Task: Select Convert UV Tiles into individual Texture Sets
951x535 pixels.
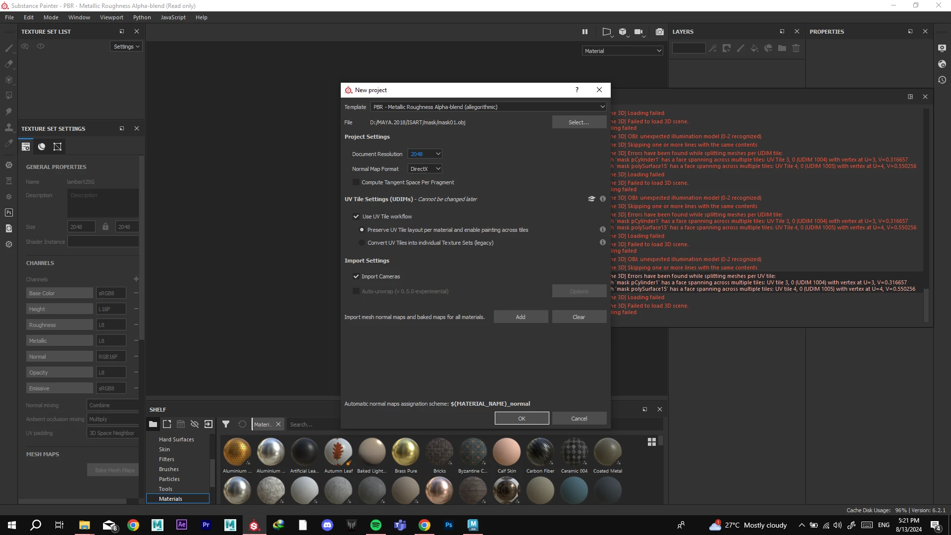Action: (x=362, y=243)
